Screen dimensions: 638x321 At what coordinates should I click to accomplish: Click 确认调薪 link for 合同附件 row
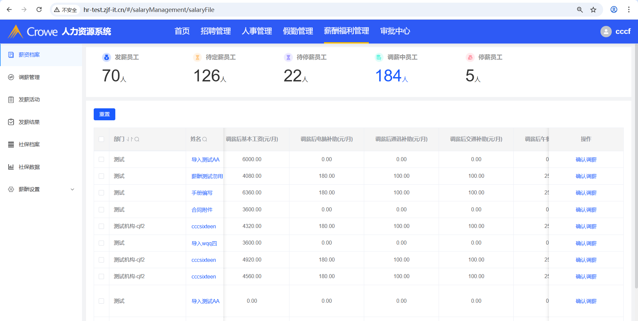click(586, 210)
